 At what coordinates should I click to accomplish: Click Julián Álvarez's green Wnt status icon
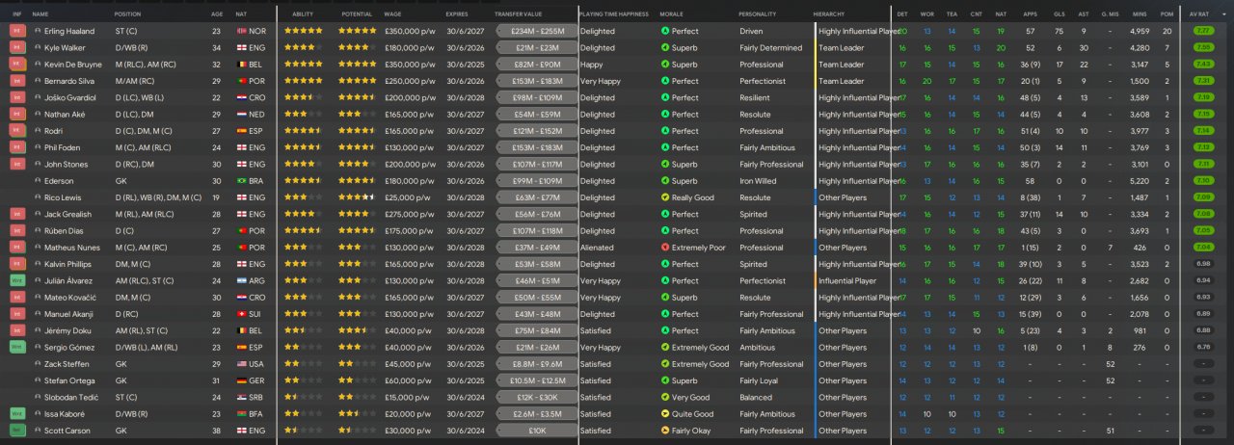point(16,281)
